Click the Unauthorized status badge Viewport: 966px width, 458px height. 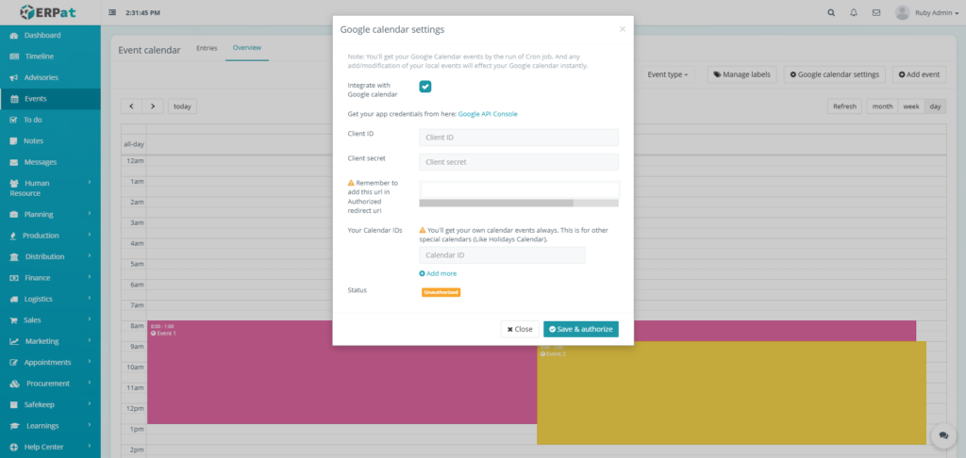click(441, 292)
